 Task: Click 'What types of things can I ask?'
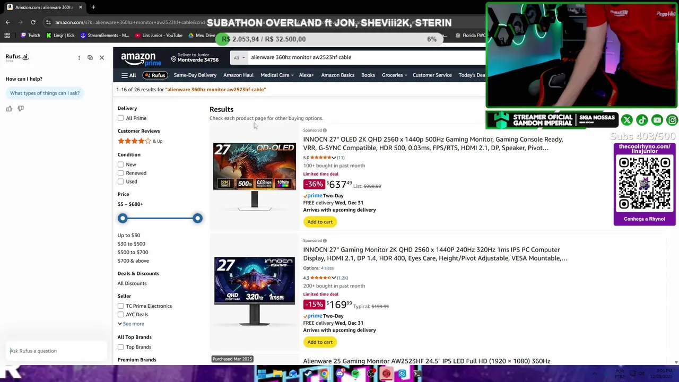pyautogui.click(x=45, y=93)
